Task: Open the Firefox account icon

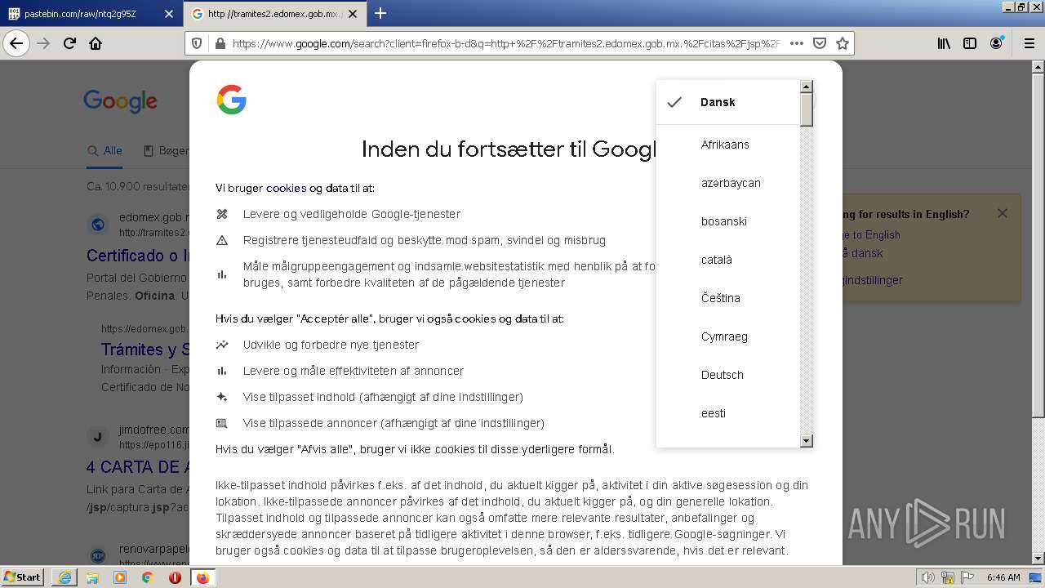Action: tap(997, 43)
